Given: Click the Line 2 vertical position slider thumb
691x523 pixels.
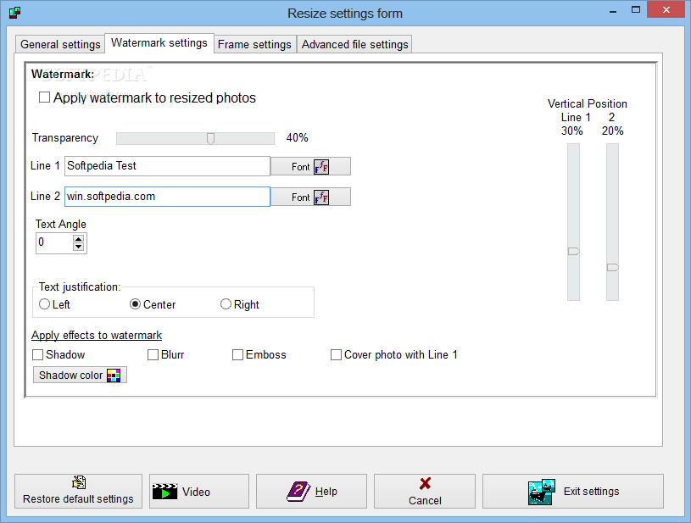Looking at the screenshot, I should tap(612, 268).
